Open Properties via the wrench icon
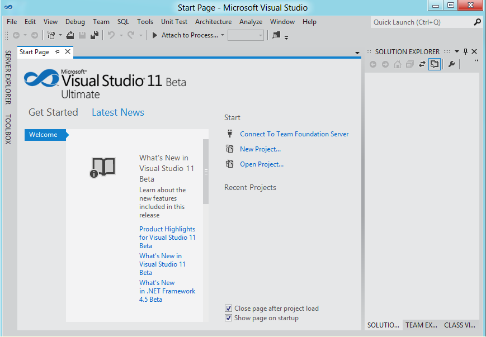The width and height of the screenshot is (486, 337). [451, 64]
